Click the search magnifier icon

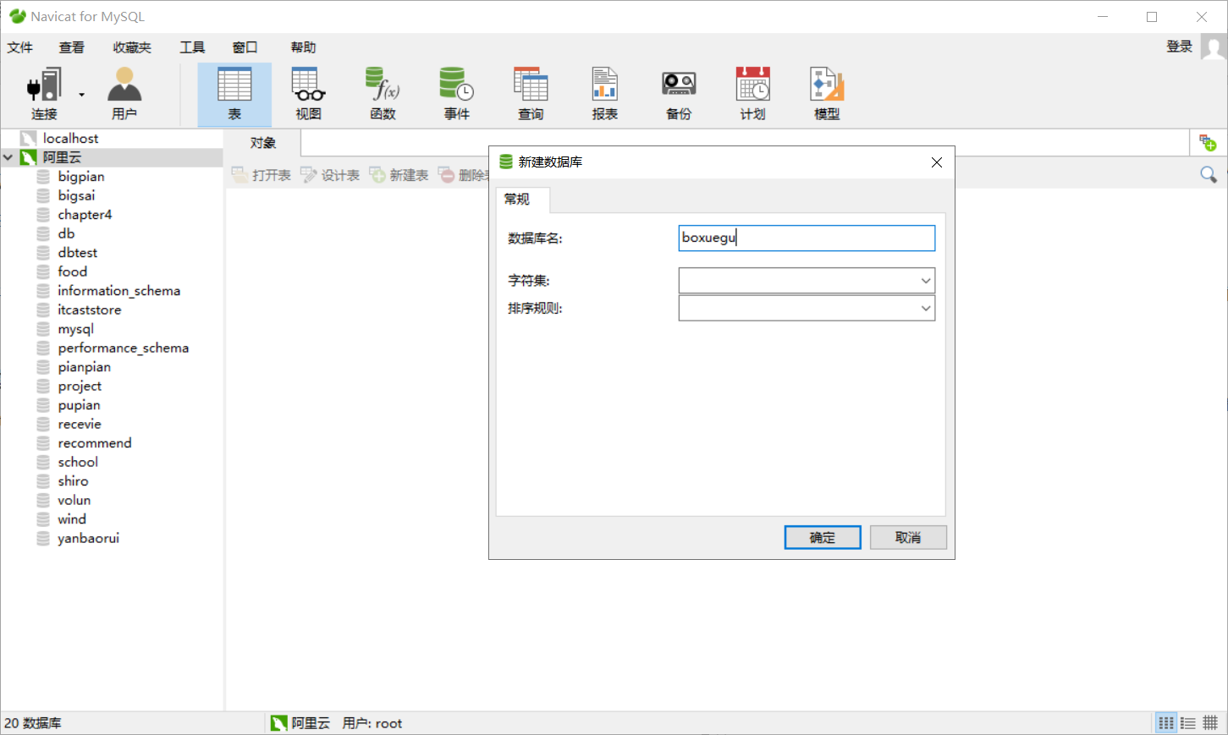(1209, 174)
